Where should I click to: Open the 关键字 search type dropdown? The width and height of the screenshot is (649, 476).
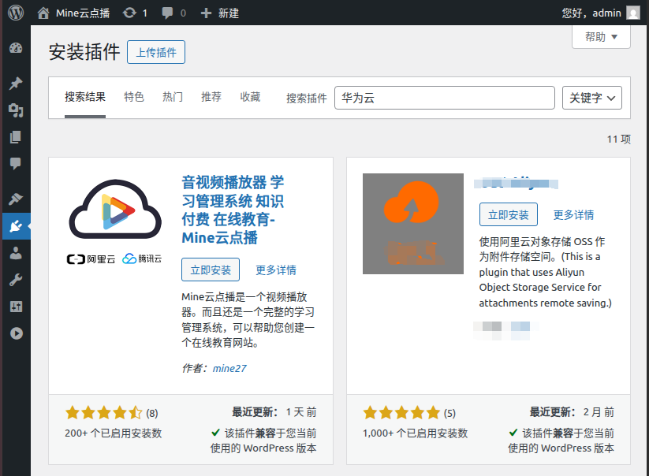point(592,98)
